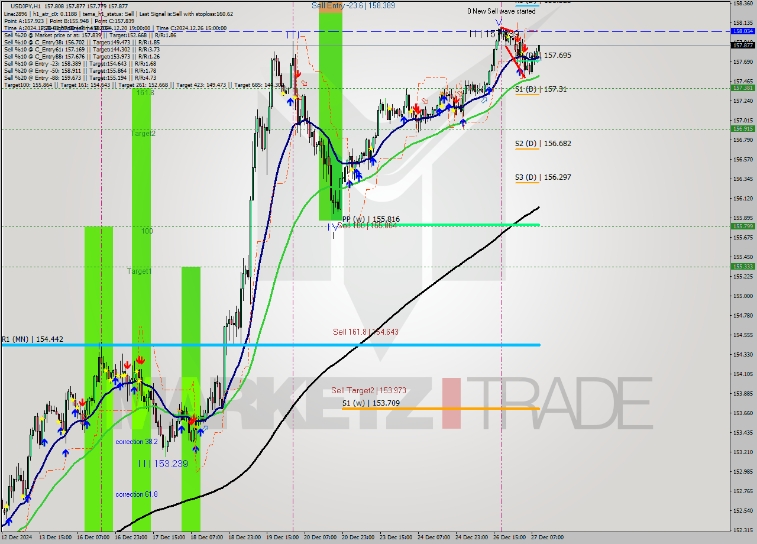Select the S1 (D) | 157.31 pivot label

[x=541, y=89]
